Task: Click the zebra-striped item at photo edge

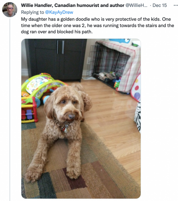Action: (x=138, y=117)
